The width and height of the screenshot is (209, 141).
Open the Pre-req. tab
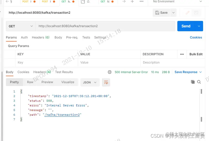[x=72, y=37]
